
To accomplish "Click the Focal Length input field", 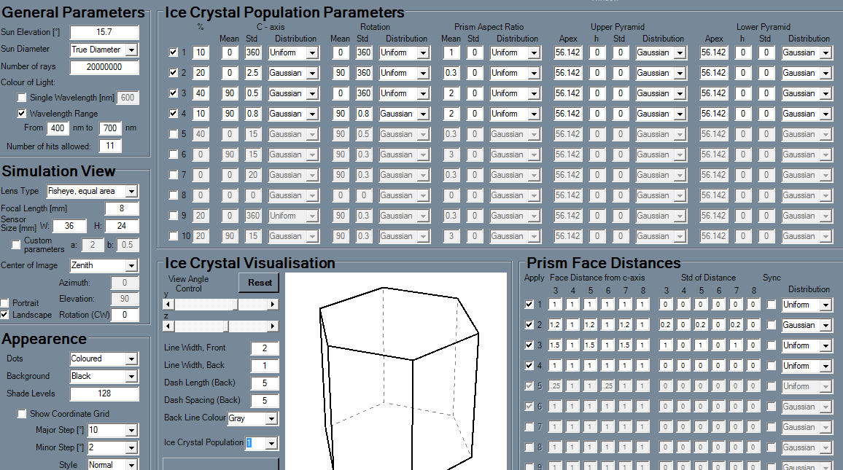I will 122,208.
